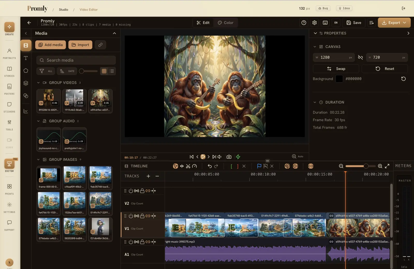The image size is (414, 269).
Task: Collapse the Group Images section
Action: [38, 160]
